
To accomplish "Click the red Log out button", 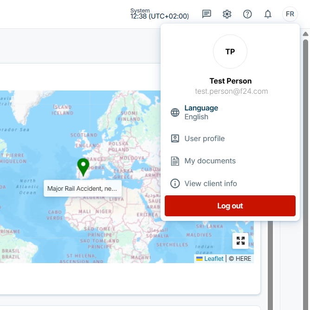I will pyautogui.click(x=230, y=206).
